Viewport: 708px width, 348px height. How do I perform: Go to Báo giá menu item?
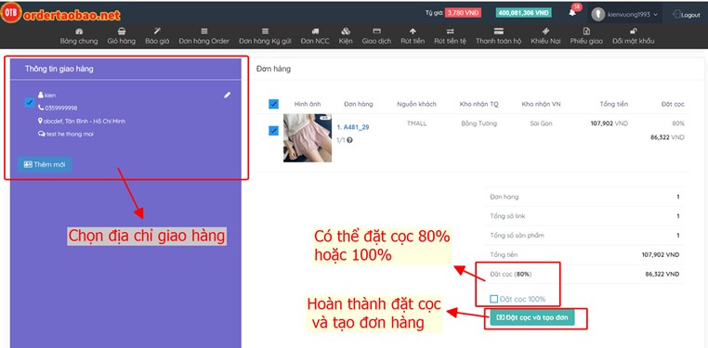(x=157, y=36)
